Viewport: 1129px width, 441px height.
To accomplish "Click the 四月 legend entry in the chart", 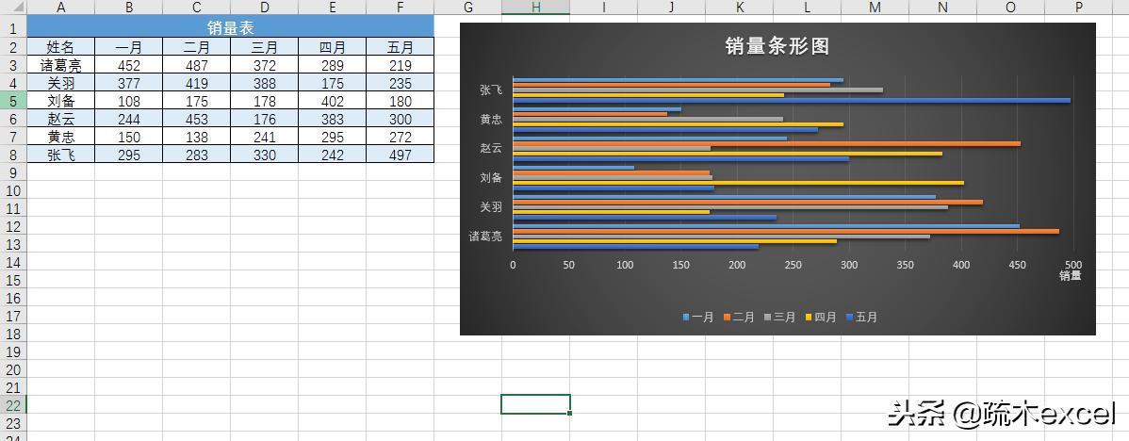I will (x=822, y=317).
